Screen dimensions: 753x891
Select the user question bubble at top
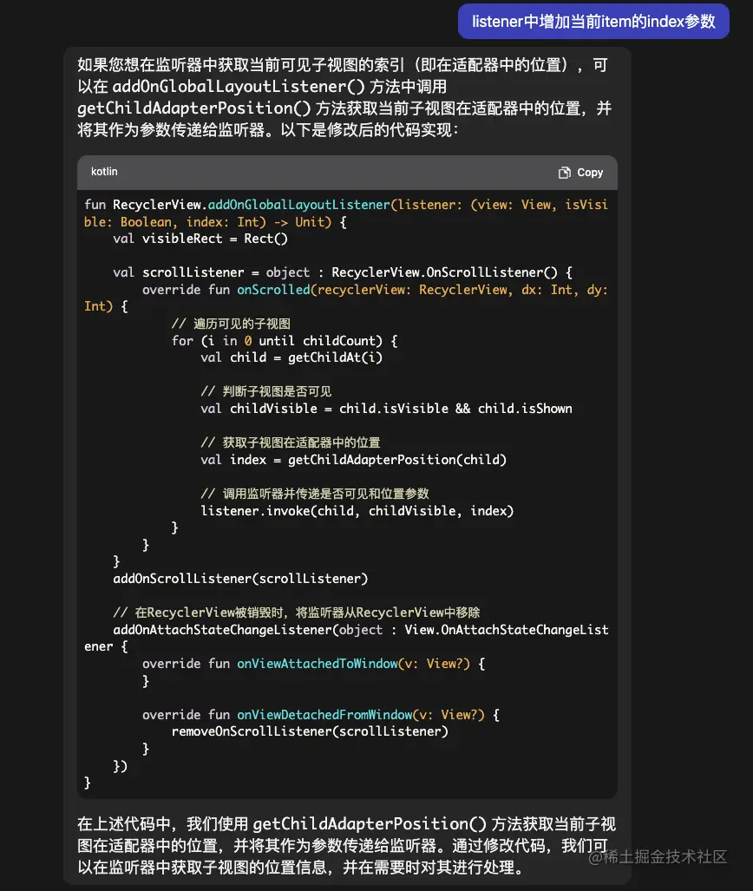point(593,21)
